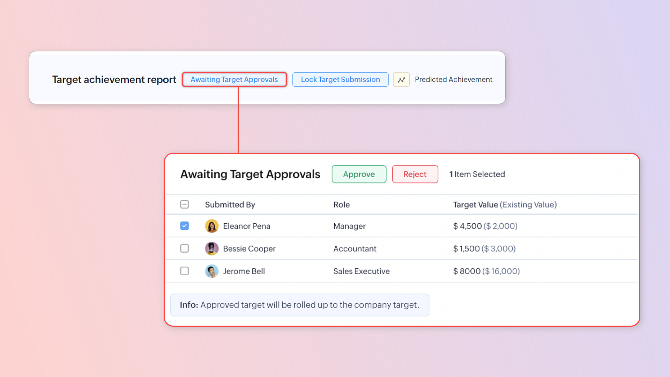Uncheck the Eleanor Pena row checkbox
This screenshot has height=377, width=670.
click(x=184, y=226)
